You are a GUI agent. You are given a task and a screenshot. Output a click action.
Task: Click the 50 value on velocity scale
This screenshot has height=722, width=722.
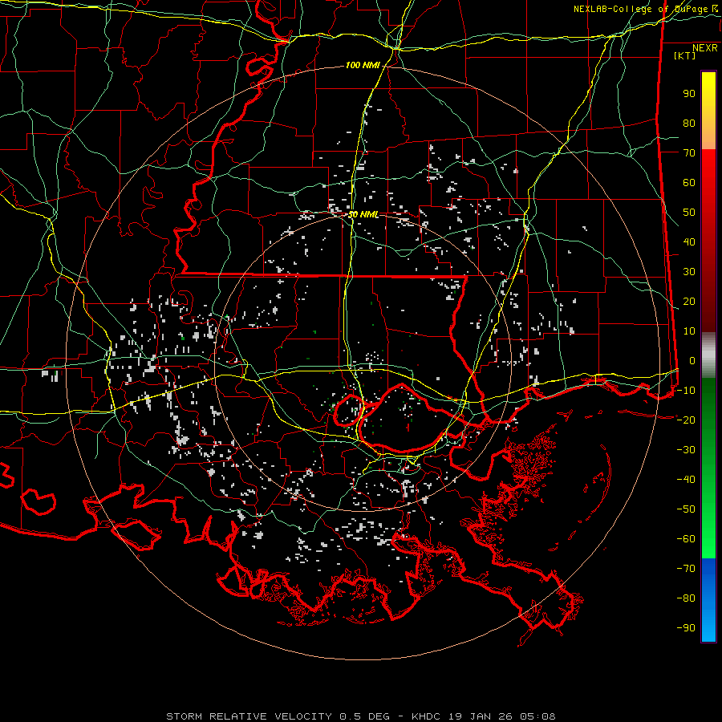tap(689, 213)
